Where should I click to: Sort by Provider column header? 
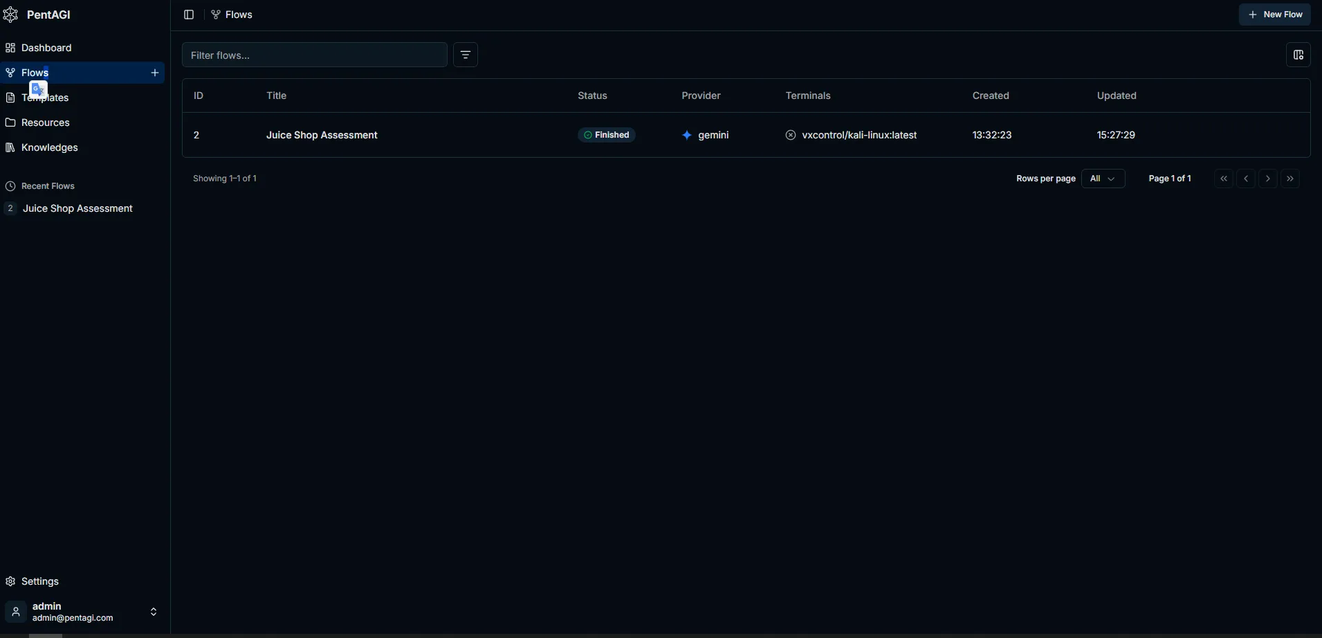[x=701, y=95]
